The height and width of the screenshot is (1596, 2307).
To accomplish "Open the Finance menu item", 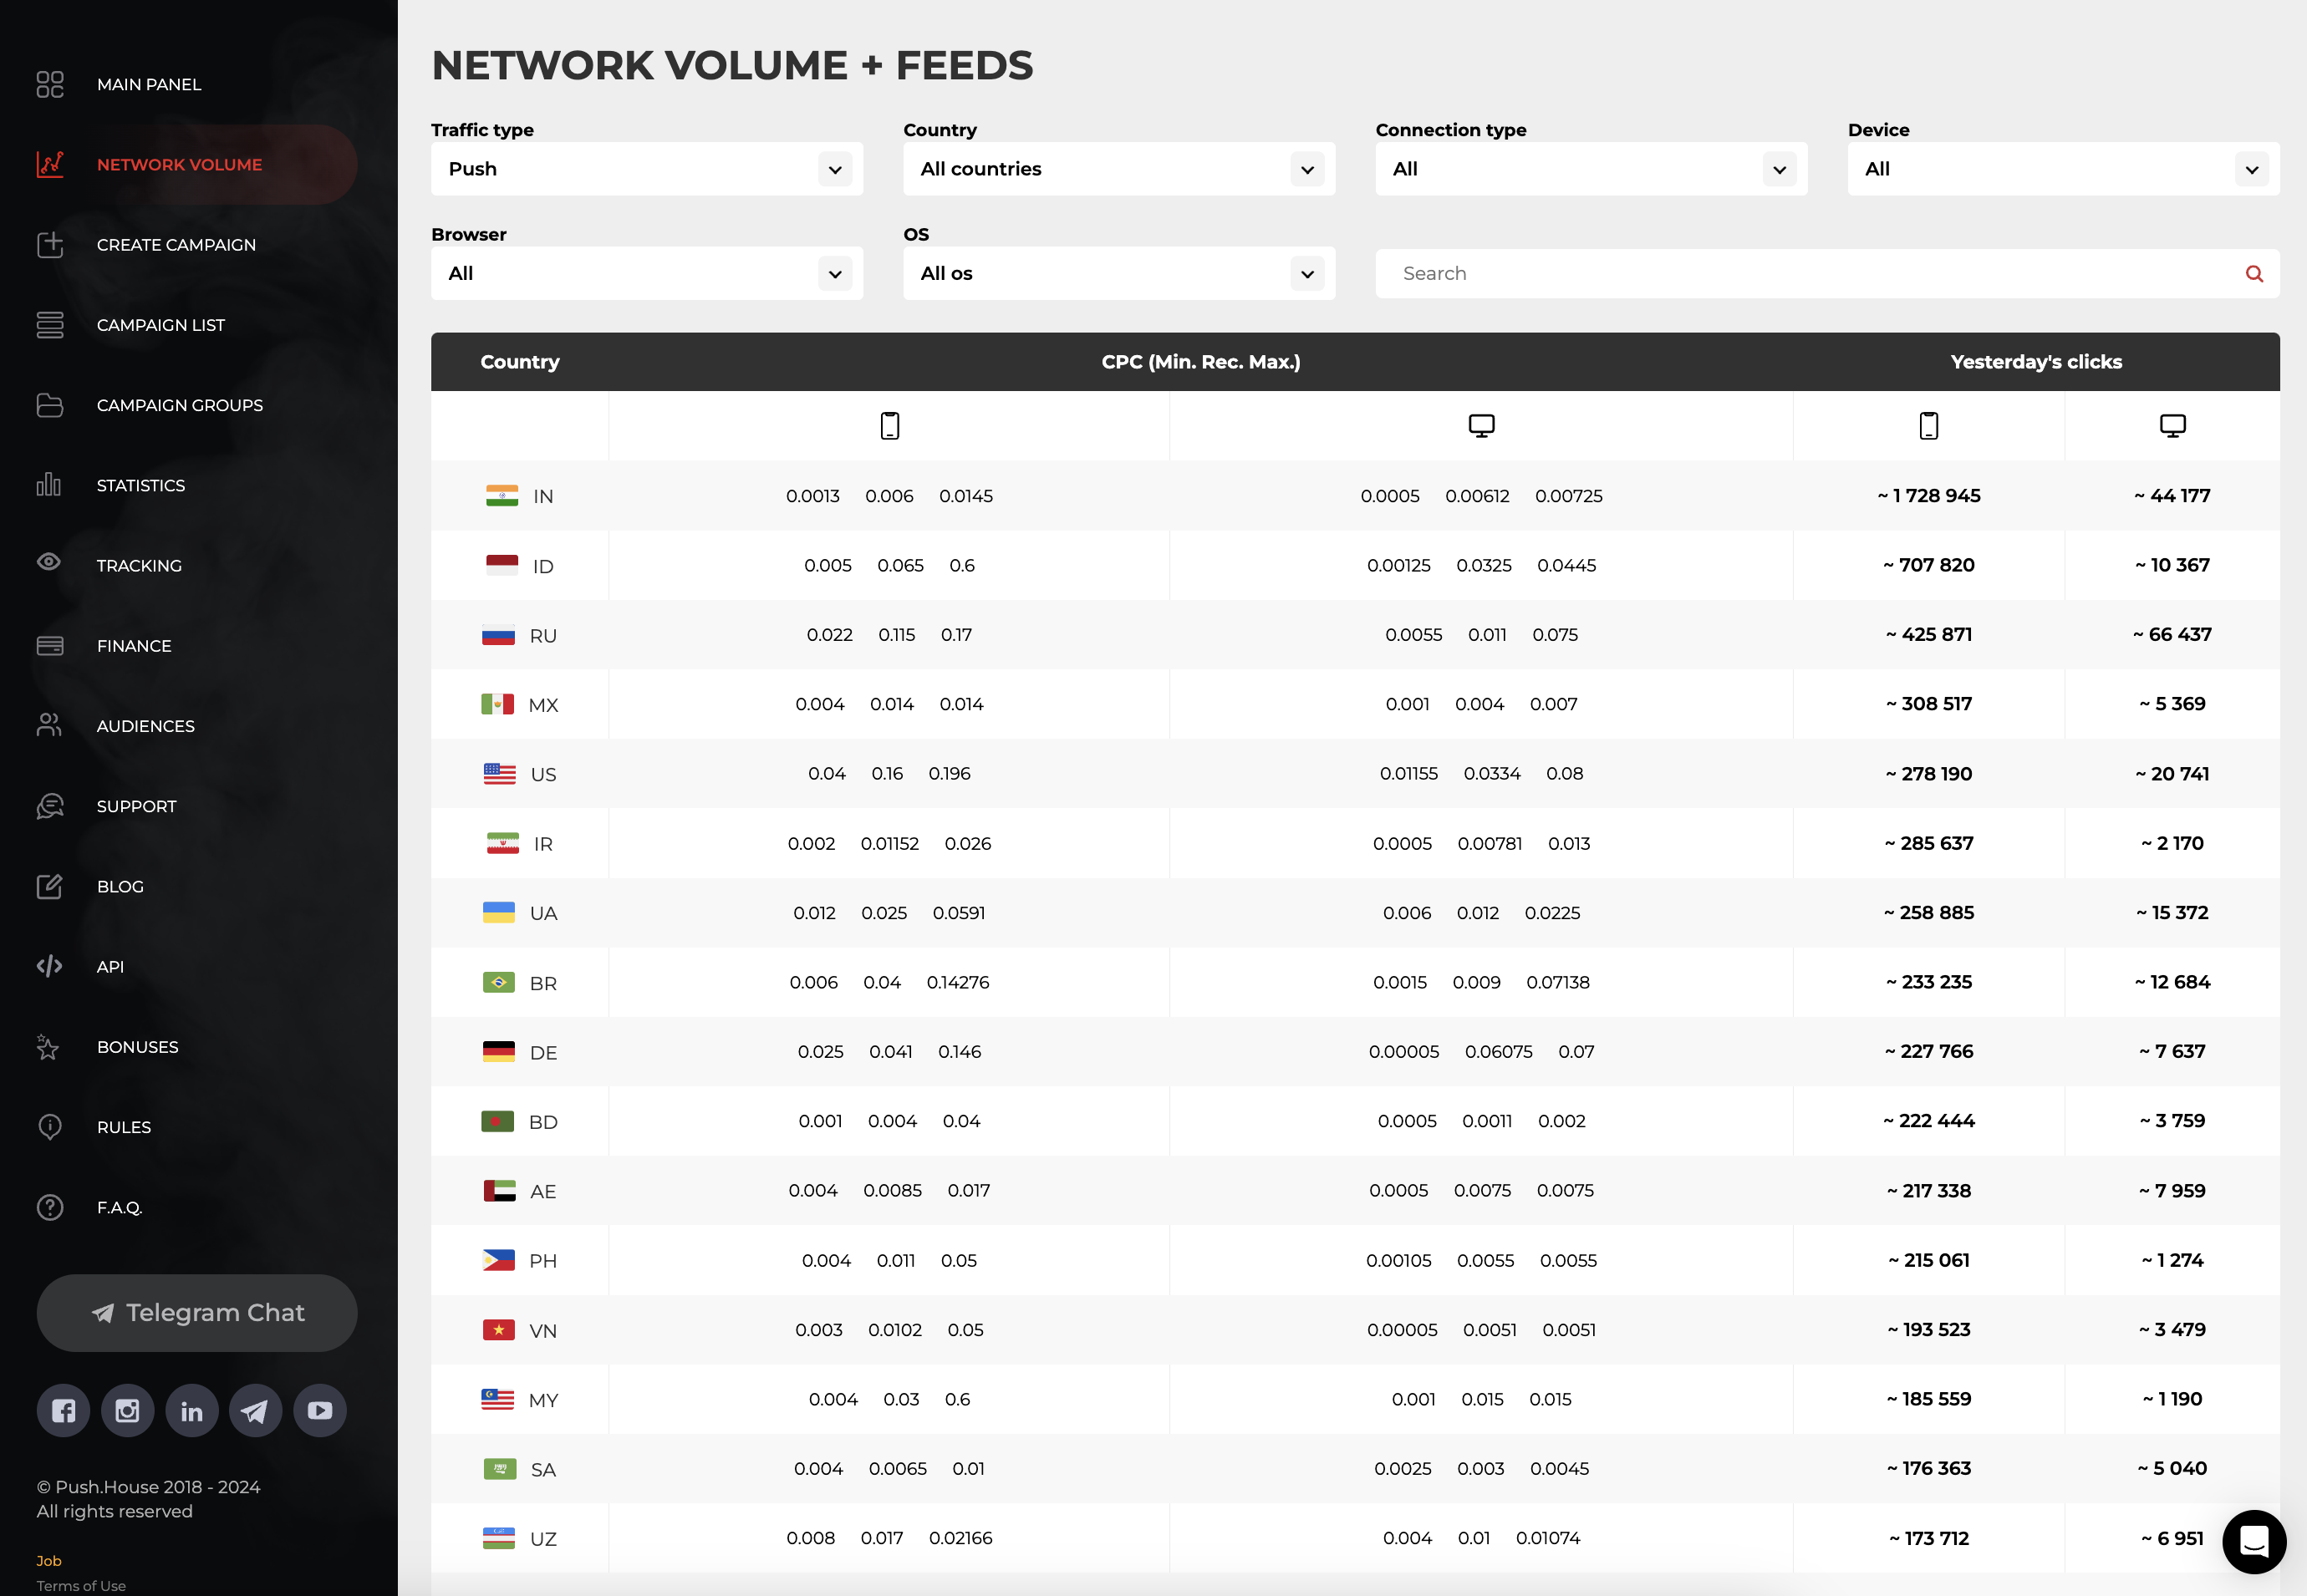I will tap(134, 646).
